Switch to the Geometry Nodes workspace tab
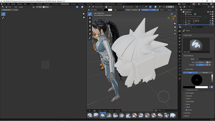The height and width of the screenshot is (121, 215). [x=110, y=4]
